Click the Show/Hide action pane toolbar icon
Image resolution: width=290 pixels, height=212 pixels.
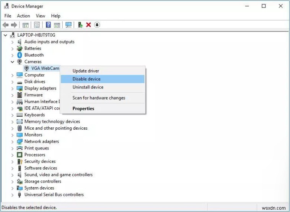pyautogui.click(x=57, y=25)
